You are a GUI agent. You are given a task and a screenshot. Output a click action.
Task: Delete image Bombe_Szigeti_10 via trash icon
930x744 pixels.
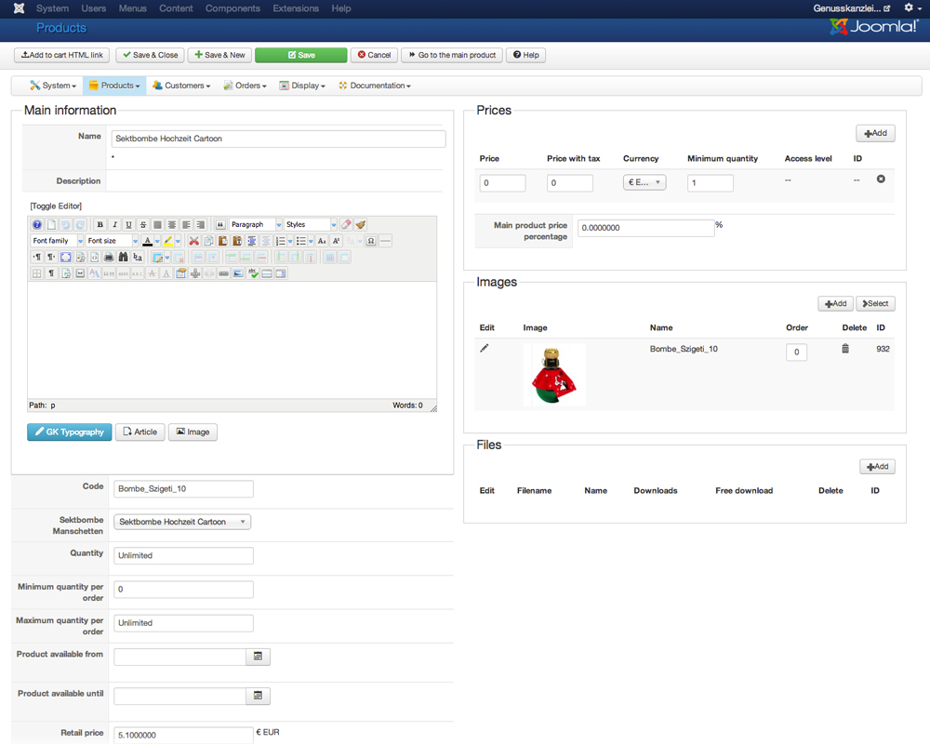pyautogui.click(x=845, y=349)
